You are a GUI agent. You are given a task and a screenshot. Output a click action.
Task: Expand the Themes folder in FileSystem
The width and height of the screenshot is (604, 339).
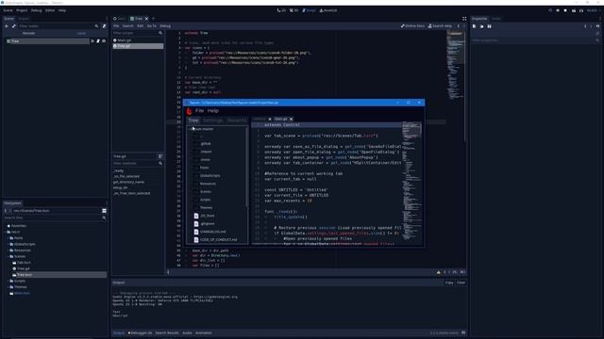point(8,287)
